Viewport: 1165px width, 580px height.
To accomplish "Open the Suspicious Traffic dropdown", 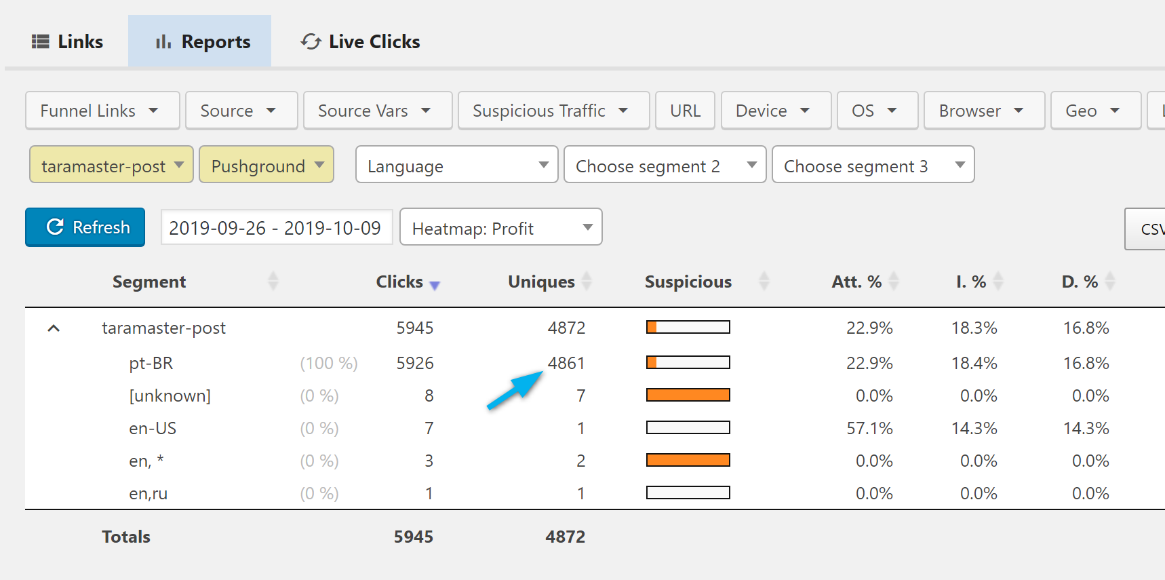I will click(554, 111).
